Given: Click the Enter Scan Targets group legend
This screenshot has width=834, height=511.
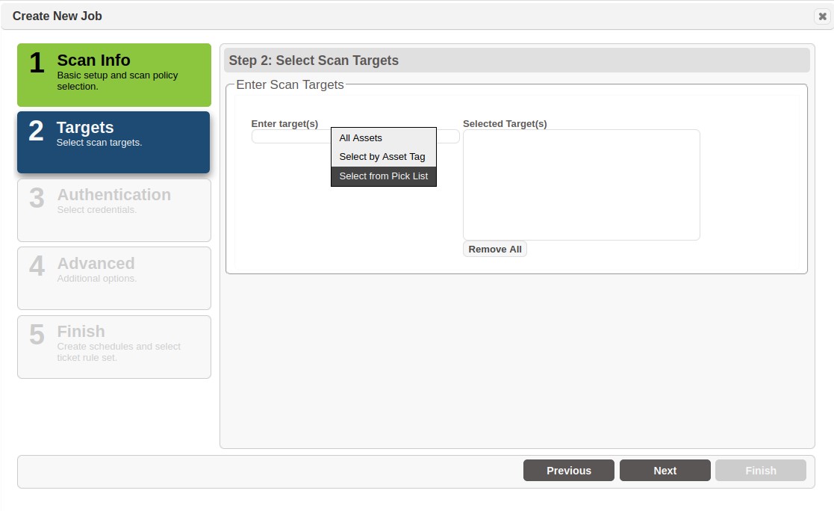Looking at the screenshot, I should coord(290,85).
